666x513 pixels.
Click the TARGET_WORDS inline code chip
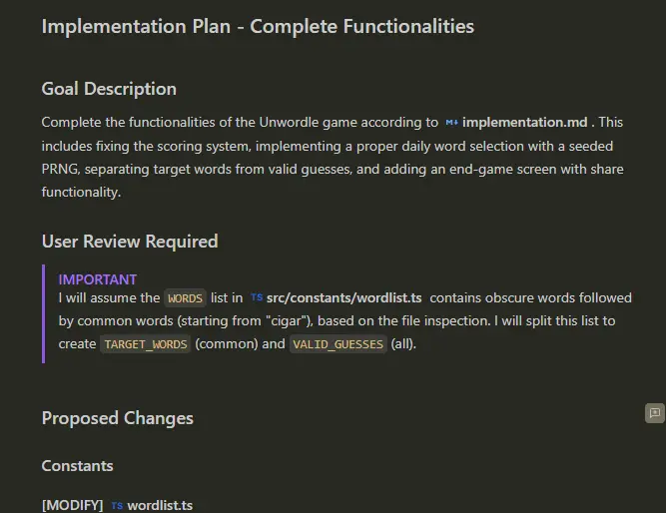click(x=145, y=344)
